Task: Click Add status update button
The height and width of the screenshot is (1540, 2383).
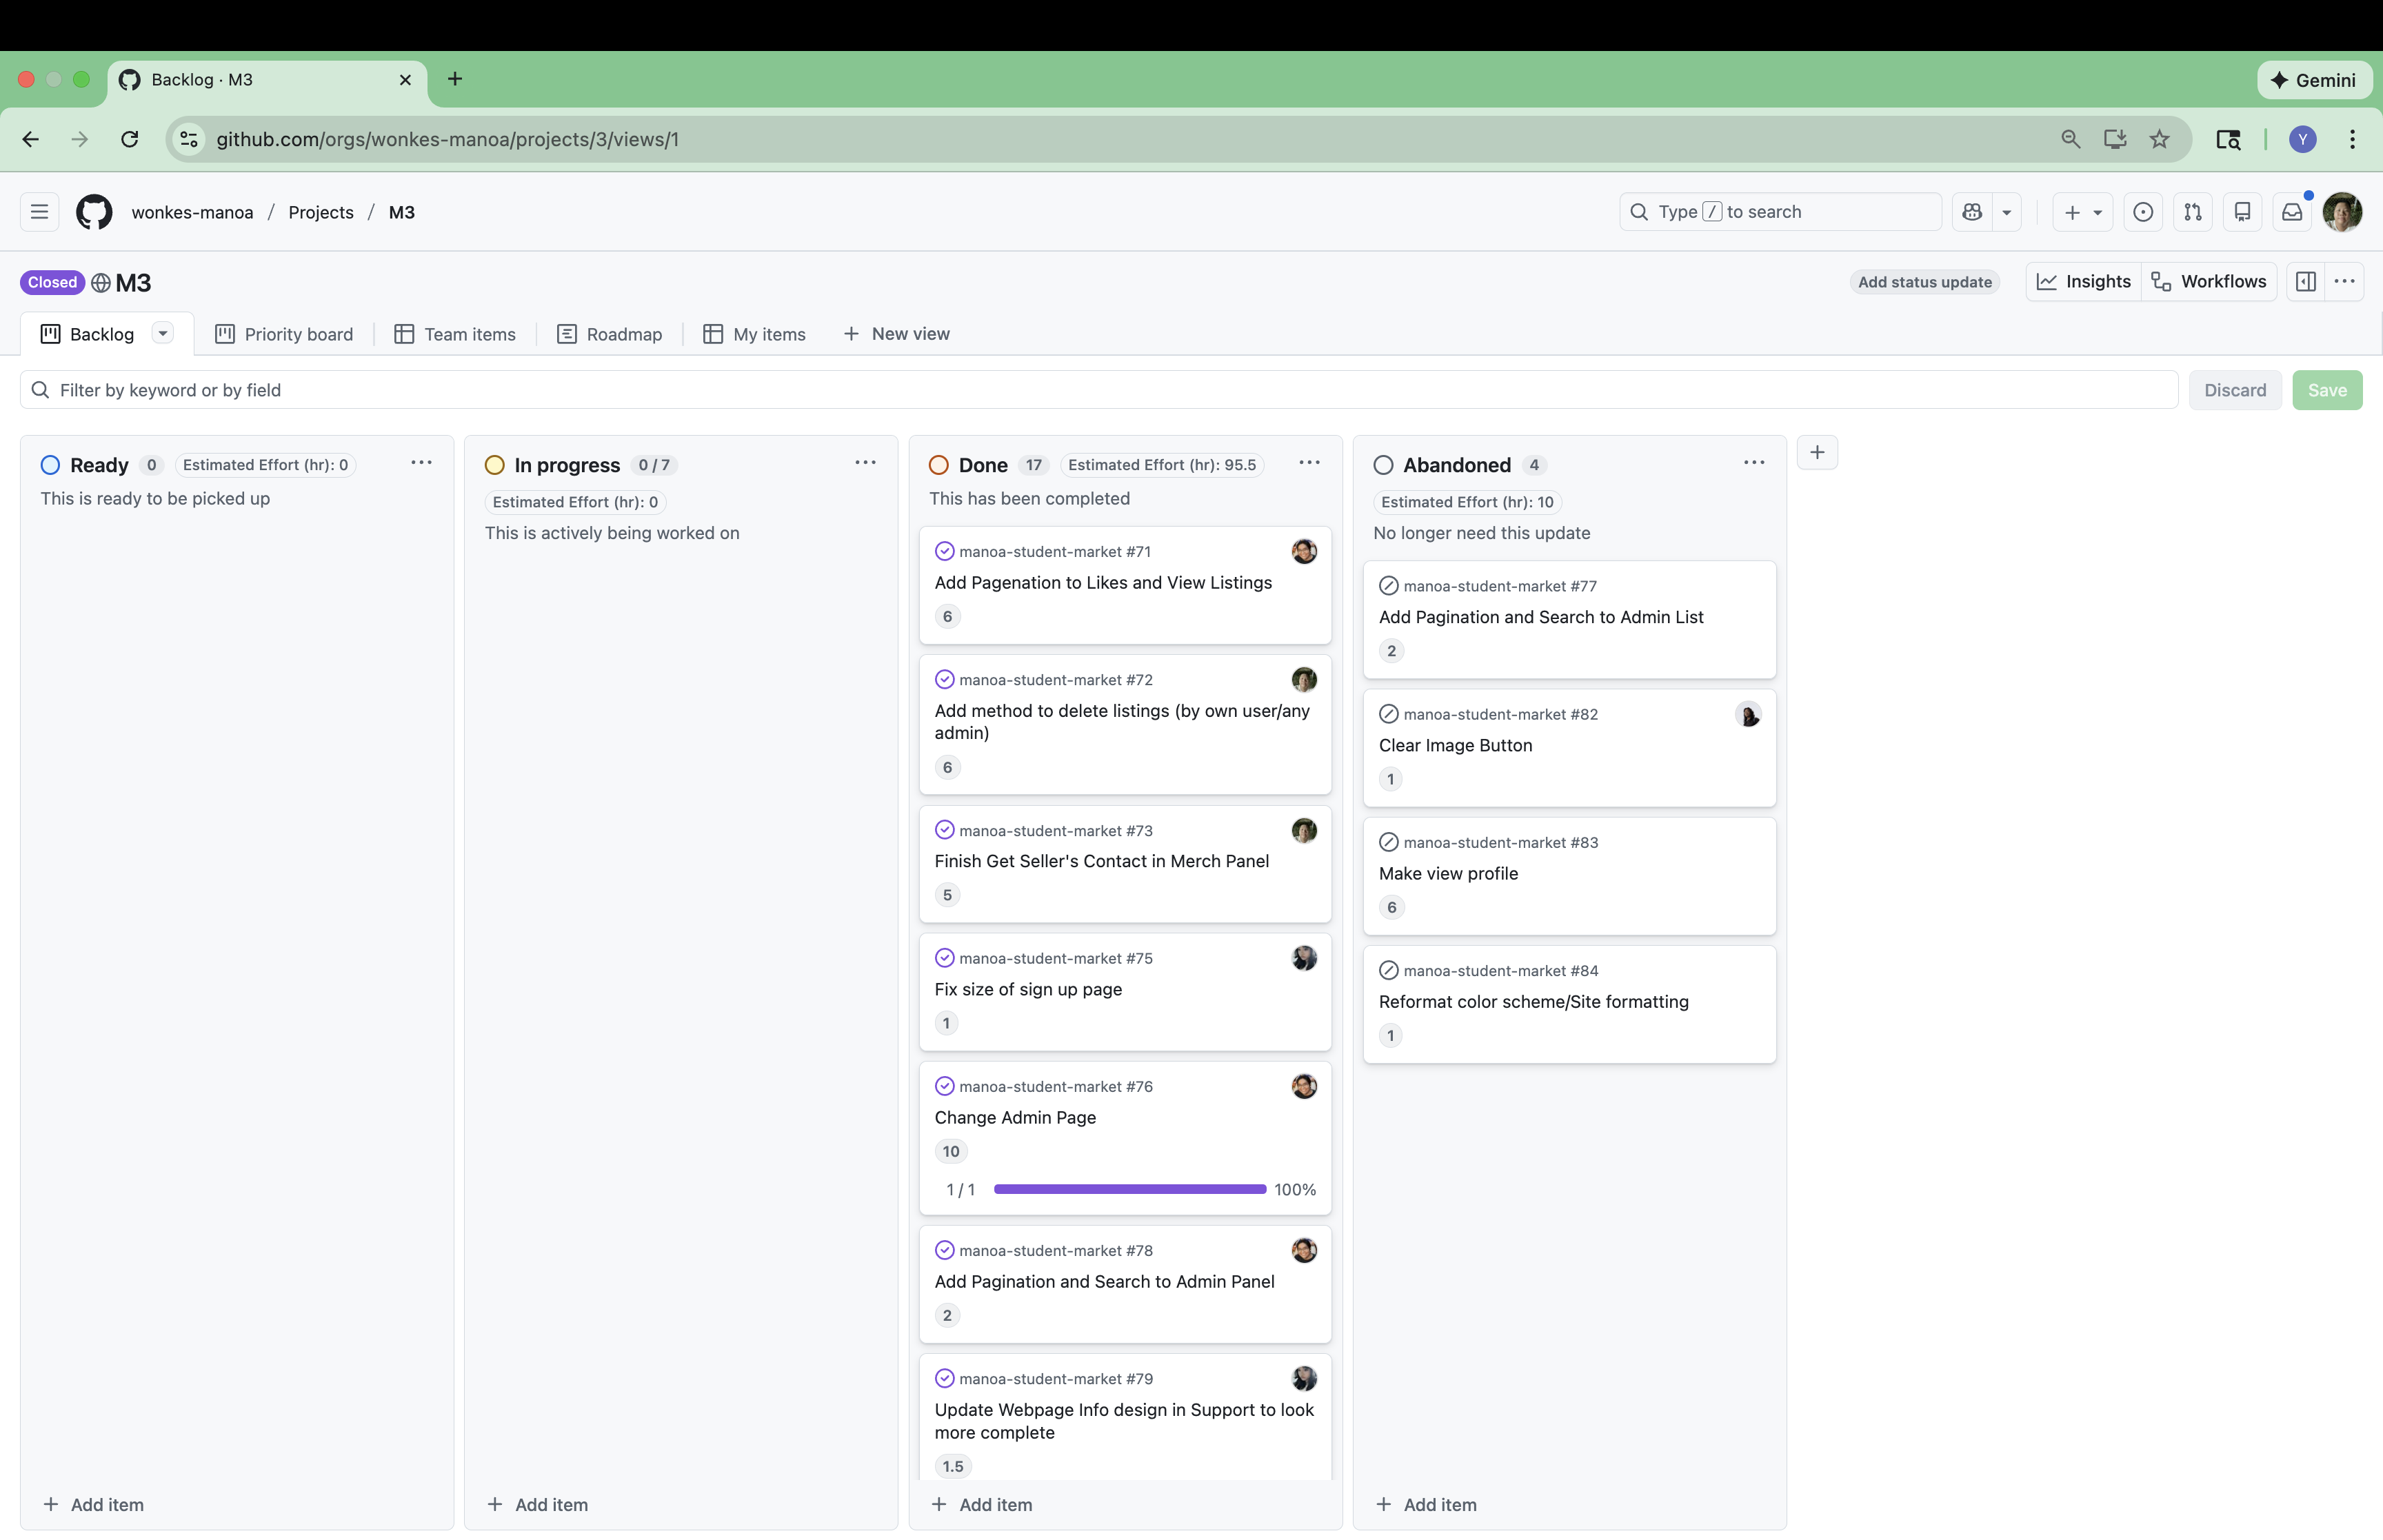Action: point(1924,282)
